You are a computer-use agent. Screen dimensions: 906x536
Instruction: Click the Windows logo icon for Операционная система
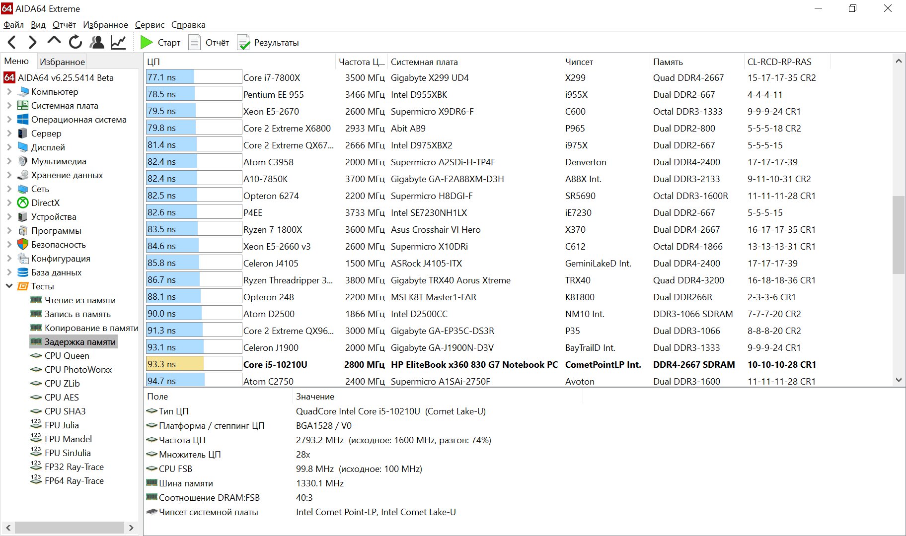pyautogui.click(x=23, y=120)
